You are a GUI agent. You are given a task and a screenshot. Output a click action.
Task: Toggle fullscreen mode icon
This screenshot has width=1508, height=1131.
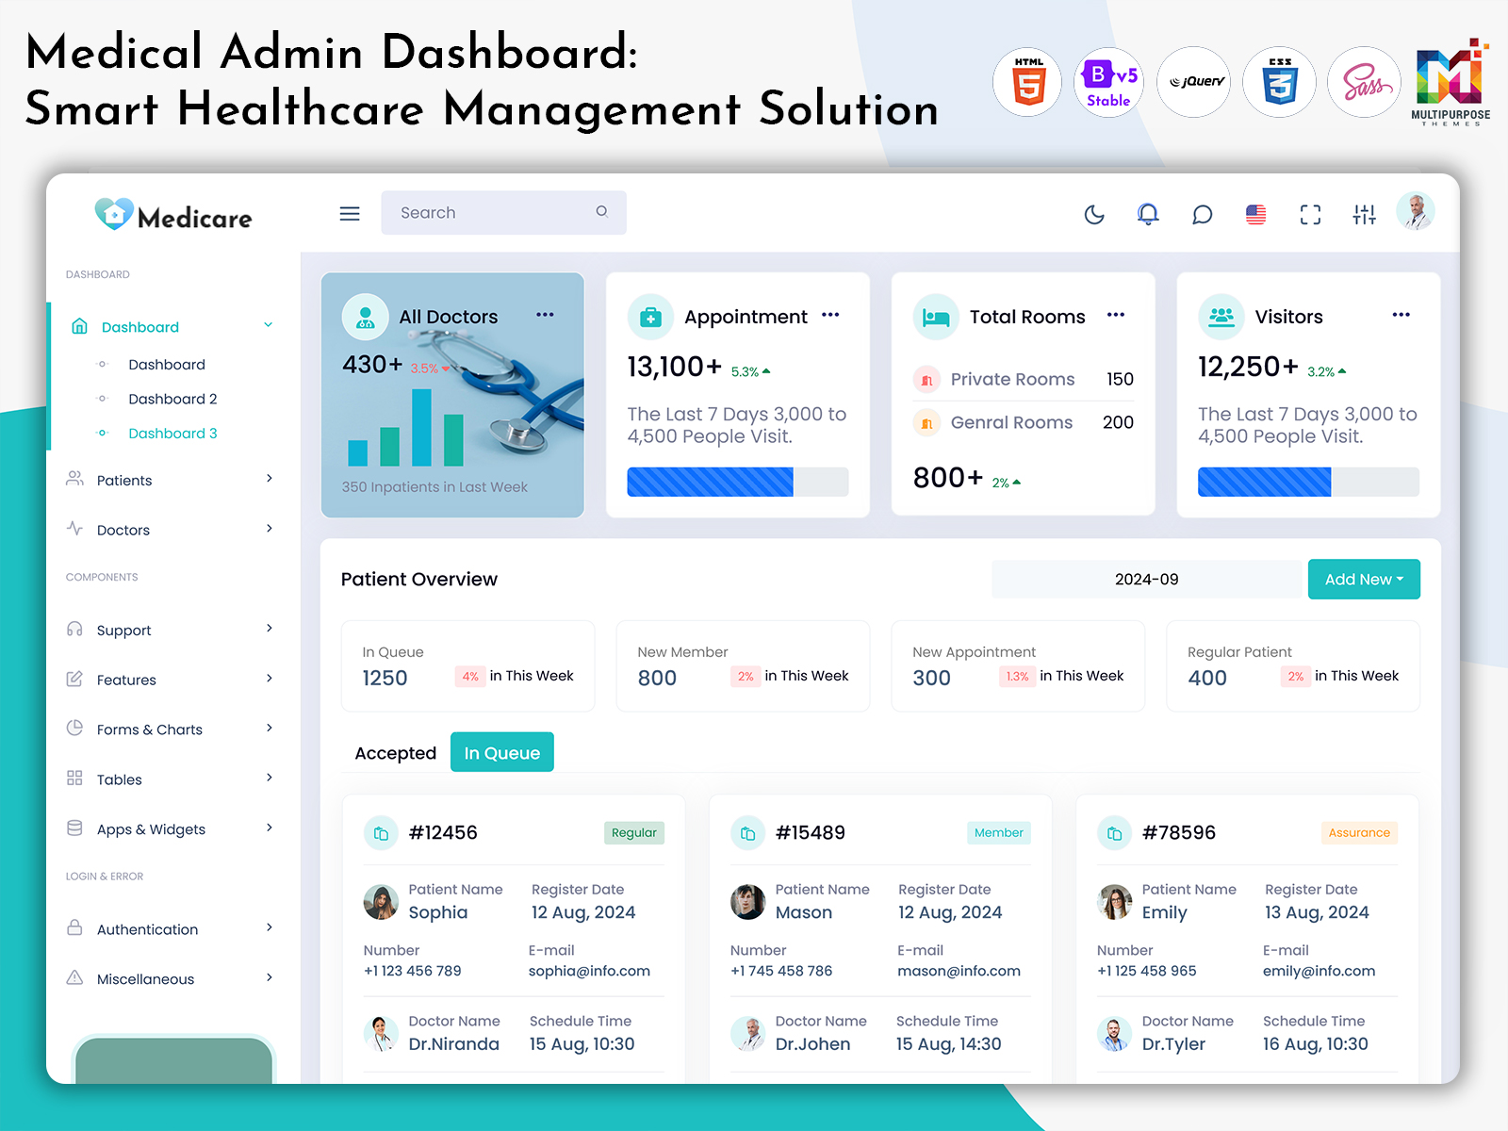1310,215
